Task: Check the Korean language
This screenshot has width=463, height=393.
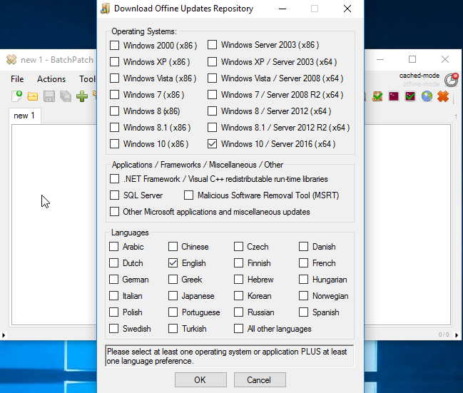Action: pos(238,295)
